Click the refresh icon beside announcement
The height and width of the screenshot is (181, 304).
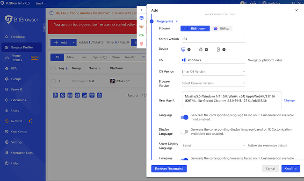51,13
